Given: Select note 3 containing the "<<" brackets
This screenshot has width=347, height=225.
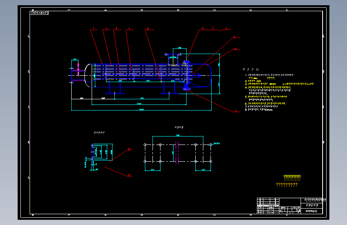Looking at the screenshot, I should pyautogui.click(x=279, y=84).
